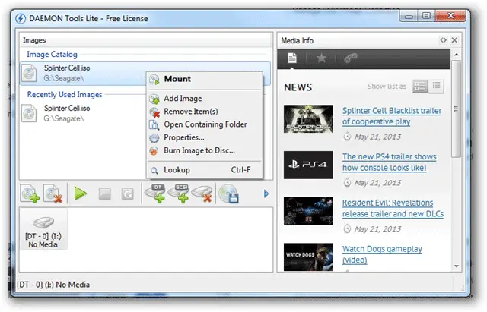The image size is (487, 312).
Task: Close the Media Info panel
Action: (x=454, y=40)
